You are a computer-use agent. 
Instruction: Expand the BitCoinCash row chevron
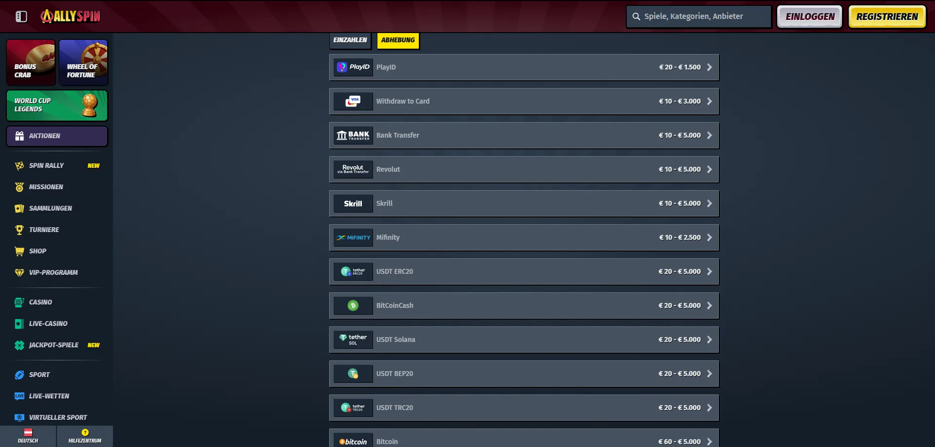[x=710, y=305]
